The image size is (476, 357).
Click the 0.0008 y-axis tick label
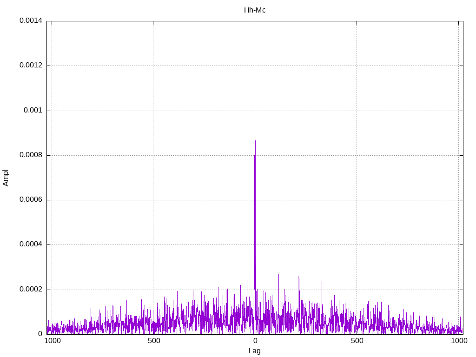coord(30,155)
